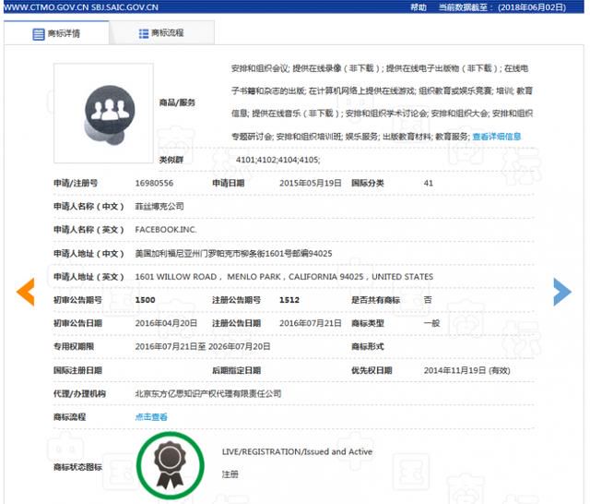Select LIVE/REGISTRATION/Issued and Active status text

pos(297,451)
